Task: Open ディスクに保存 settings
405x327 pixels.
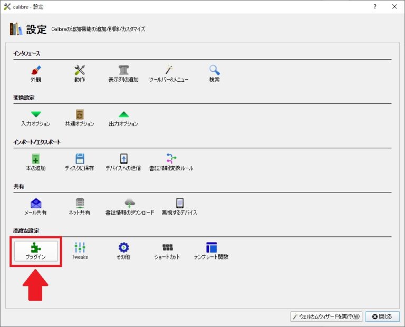Action: [80, 162]
